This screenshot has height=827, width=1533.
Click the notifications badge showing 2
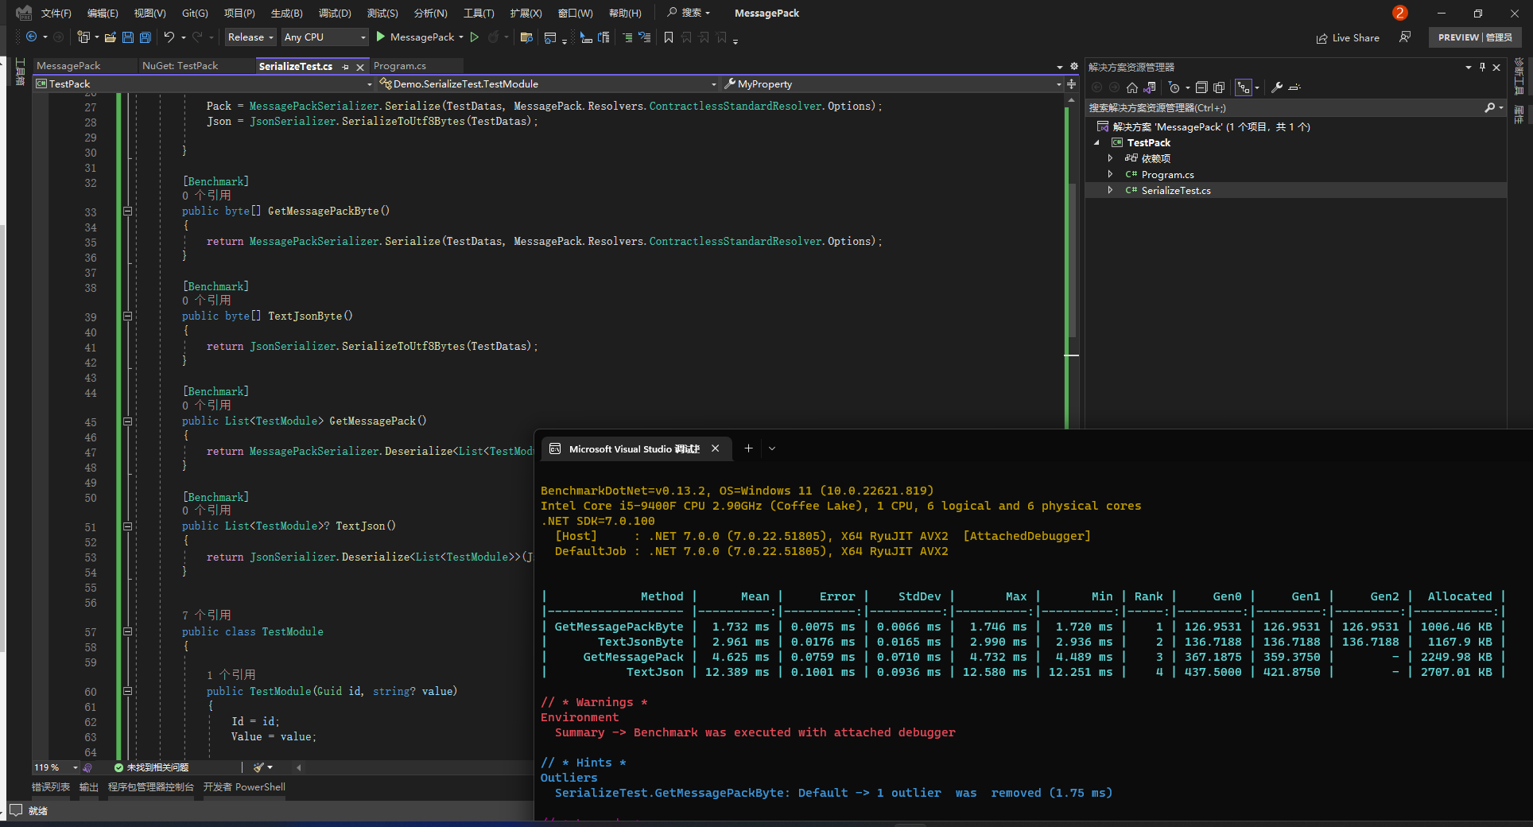click(x=1400, y=13)
